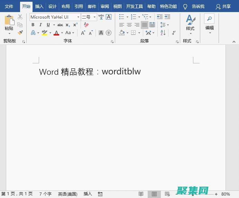Click bullet list icon
The height and width of the screenshot is (198, 239).
point(121,17)
